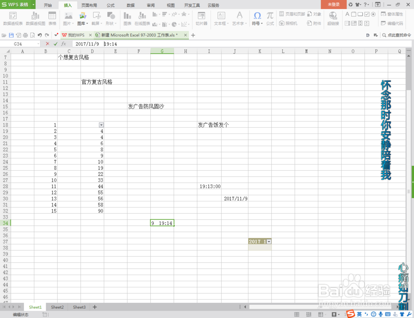
Task: Open the help question mark dropdown
Action: pos(366,5)
